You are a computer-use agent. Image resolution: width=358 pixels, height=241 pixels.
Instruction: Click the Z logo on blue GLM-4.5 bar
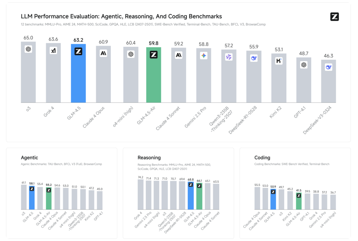click(x=78, y=52)
